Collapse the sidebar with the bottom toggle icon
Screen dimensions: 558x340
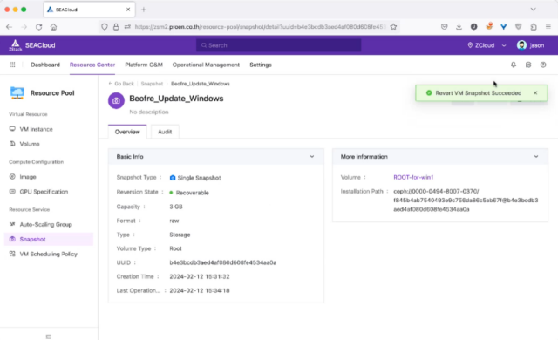[x=49, y=337]
